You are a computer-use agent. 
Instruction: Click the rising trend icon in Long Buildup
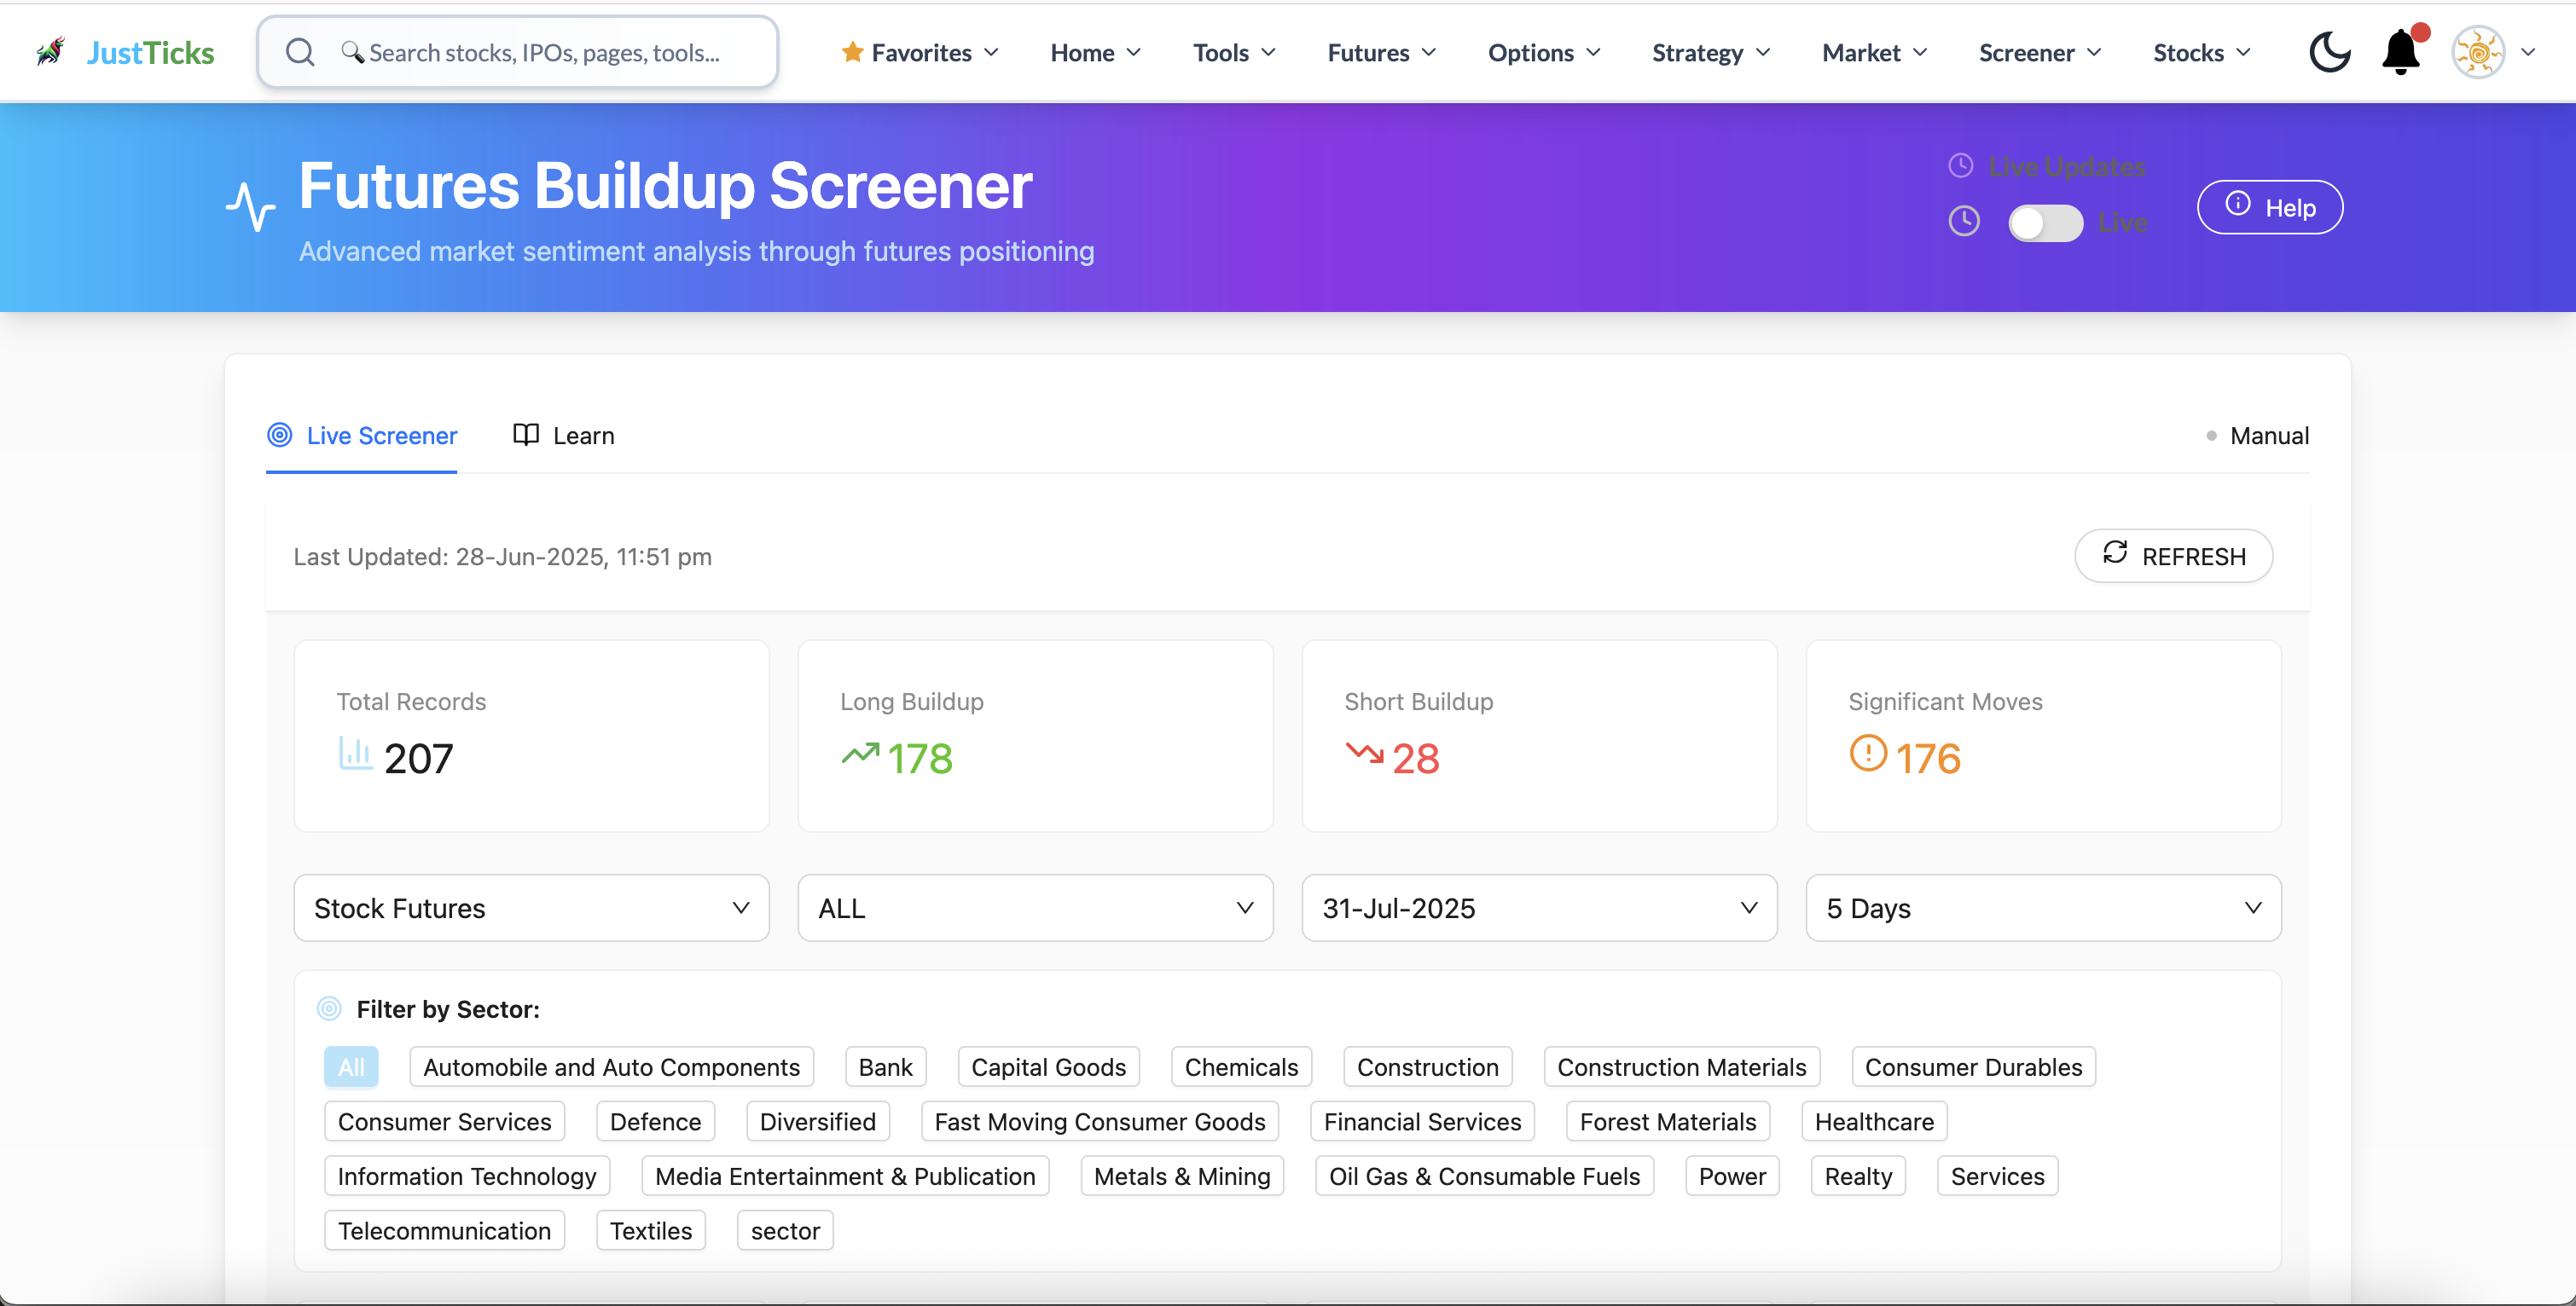(x=860, y=754)
